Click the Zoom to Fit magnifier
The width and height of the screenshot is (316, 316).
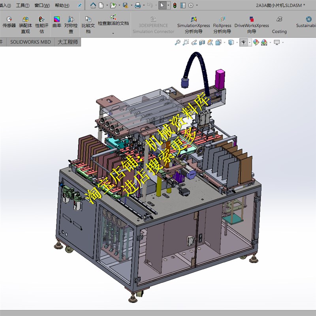[177, 43]
